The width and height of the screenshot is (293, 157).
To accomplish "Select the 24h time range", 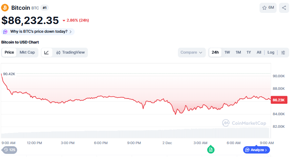I will click(215, 53).
